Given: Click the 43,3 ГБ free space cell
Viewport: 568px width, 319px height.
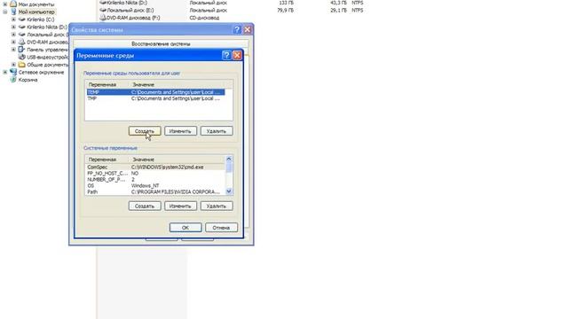Looking at the screenshot, I should click(338, 3).
